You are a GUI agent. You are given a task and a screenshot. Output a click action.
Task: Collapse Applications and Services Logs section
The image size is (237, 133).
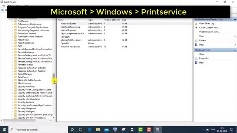click(x=235, y=19)
